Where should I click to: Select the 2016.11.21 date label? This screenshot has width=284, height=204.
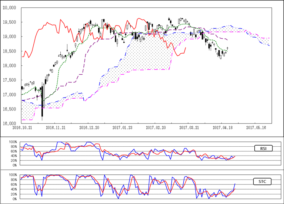55,127
